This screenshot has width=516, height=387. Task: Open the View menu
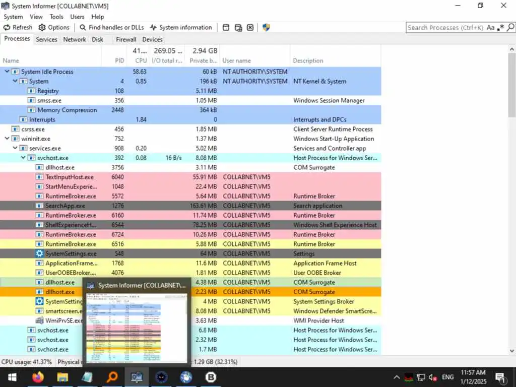36,17
